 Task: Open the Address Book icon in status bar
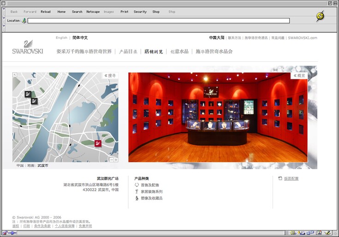coord(319,233)
